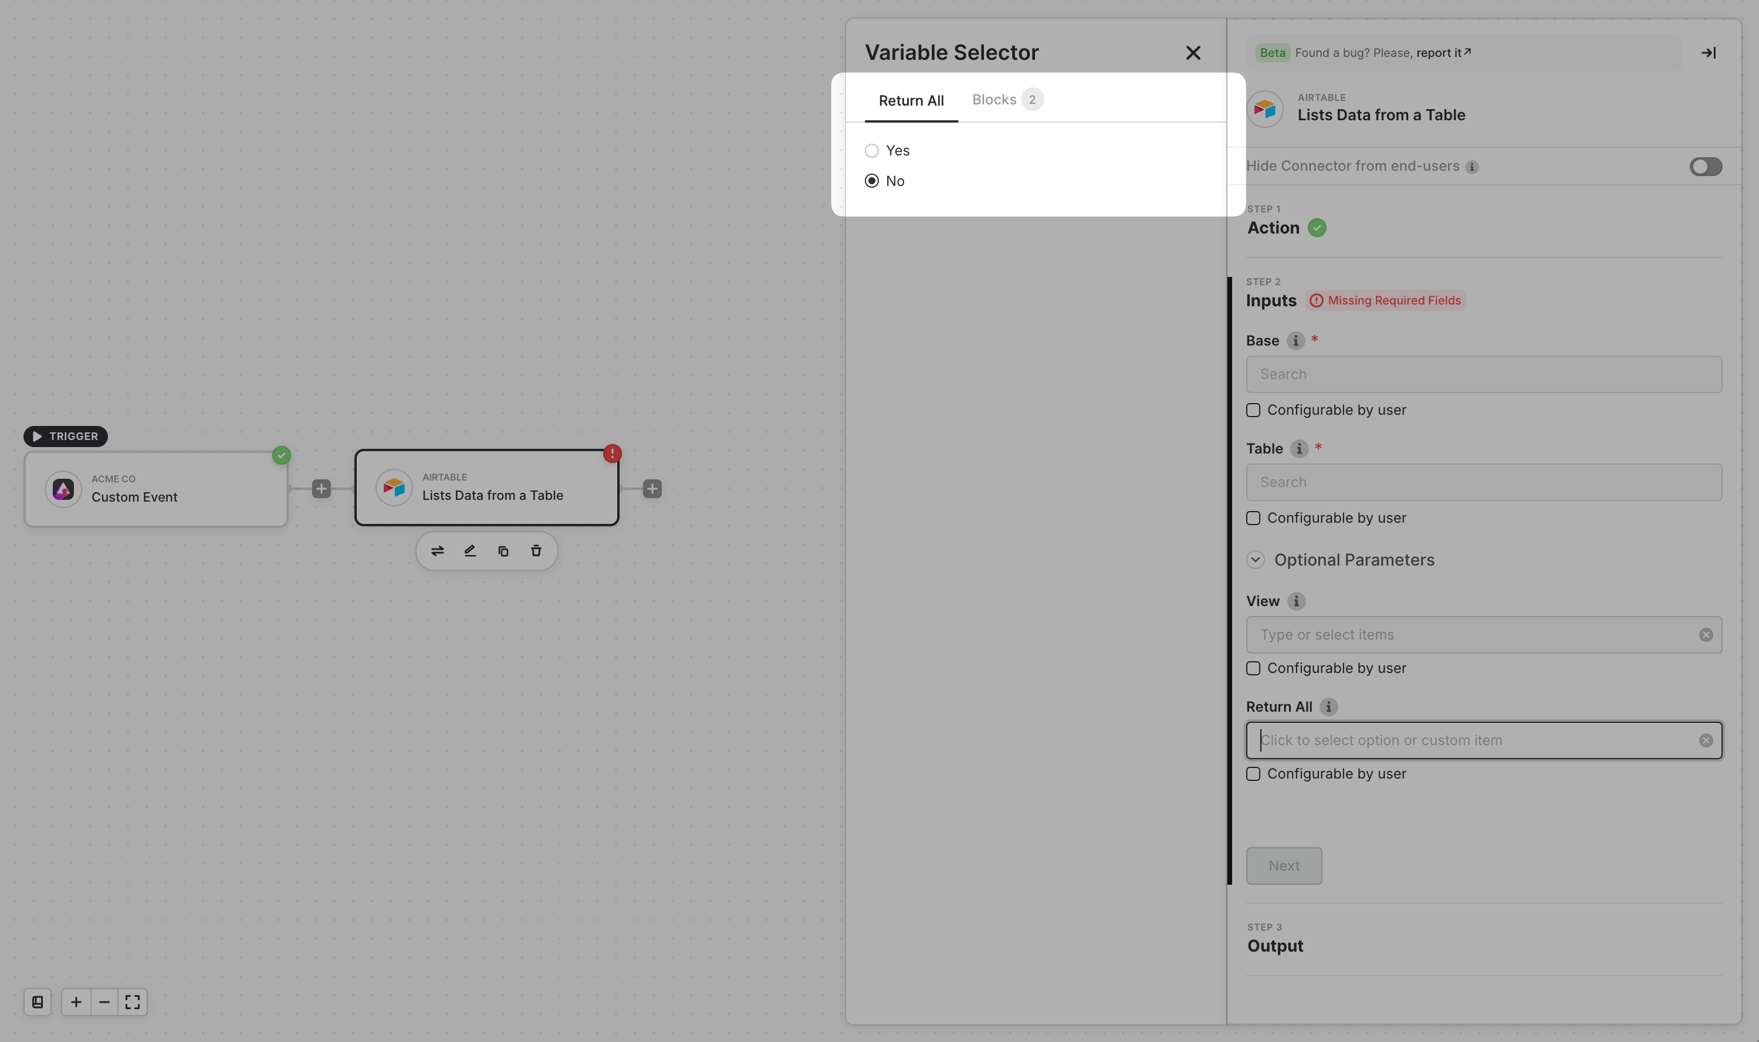Check Configurable by user under Base
The width and height of the screenshot is (1759, 1042).
[x=1253, y=410]
